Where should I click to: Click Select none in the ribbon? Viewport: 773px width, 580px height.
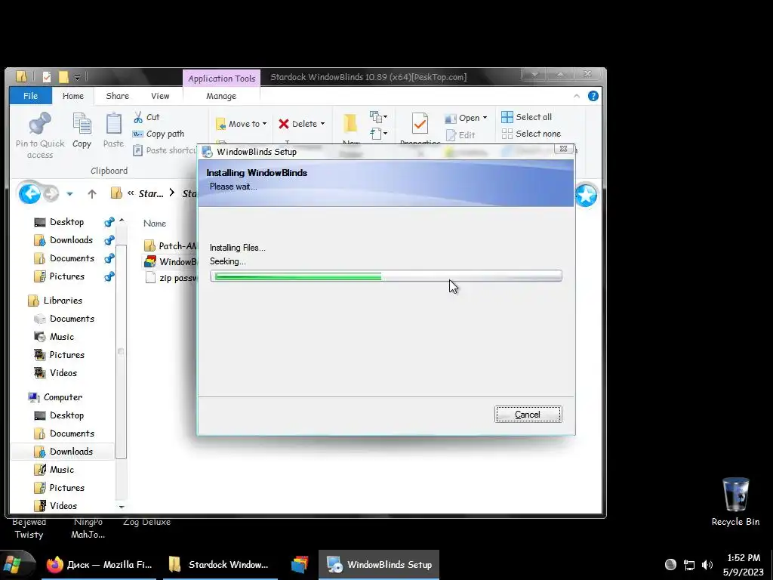click(531, 134)
